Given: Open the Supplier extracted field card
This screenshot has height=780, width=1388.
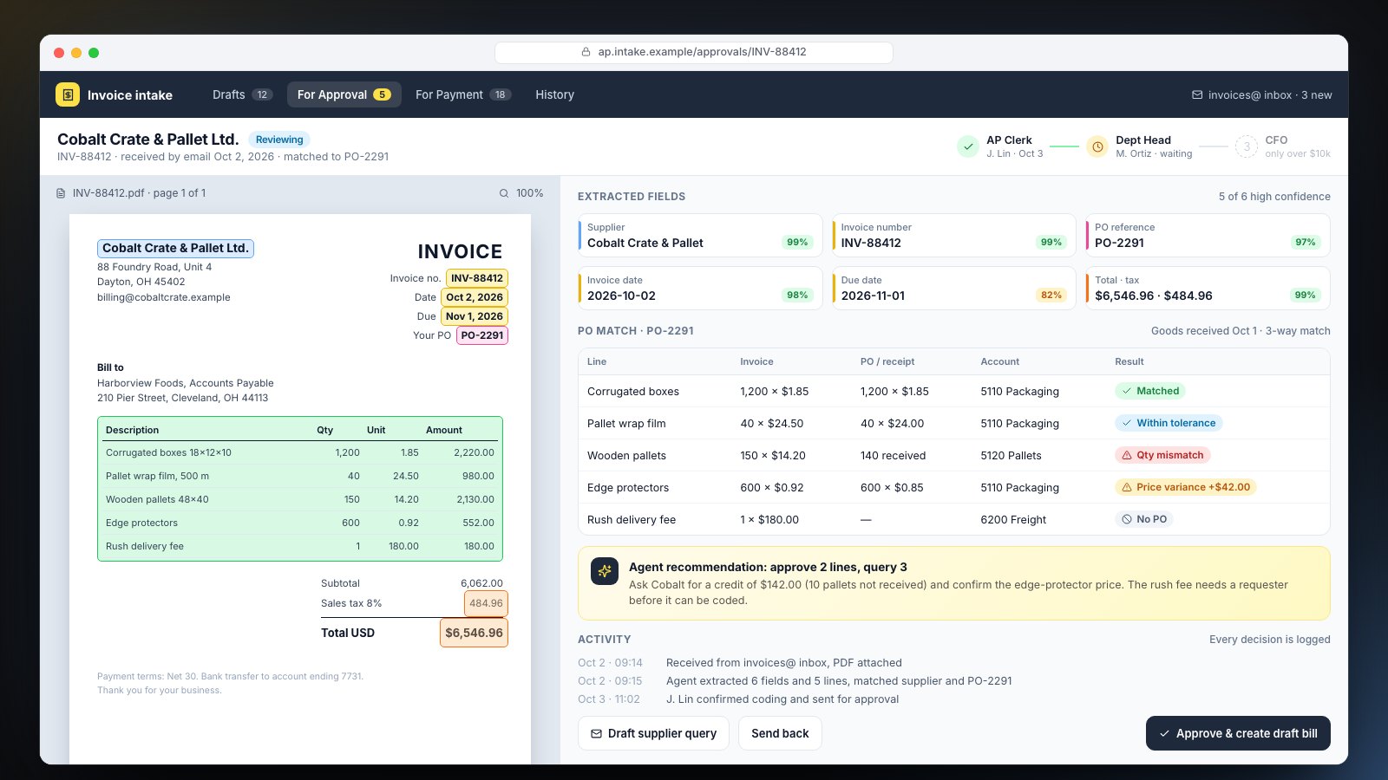Looking at the screenshot, I should (x=700, y=235).
